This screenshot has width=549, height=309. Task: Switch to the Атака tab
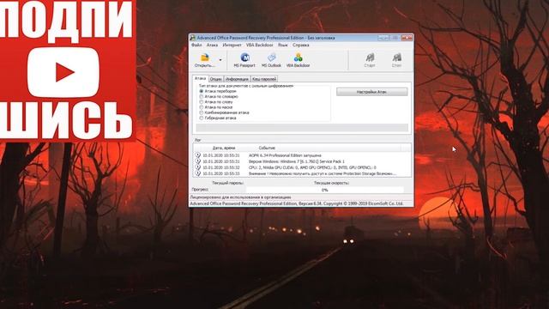coord(200,78)
